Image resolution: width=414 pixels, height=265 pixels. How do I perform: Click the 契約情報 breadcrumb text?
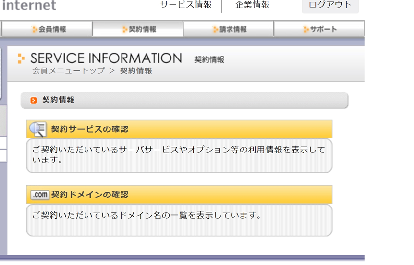click(x=136, y=70)
